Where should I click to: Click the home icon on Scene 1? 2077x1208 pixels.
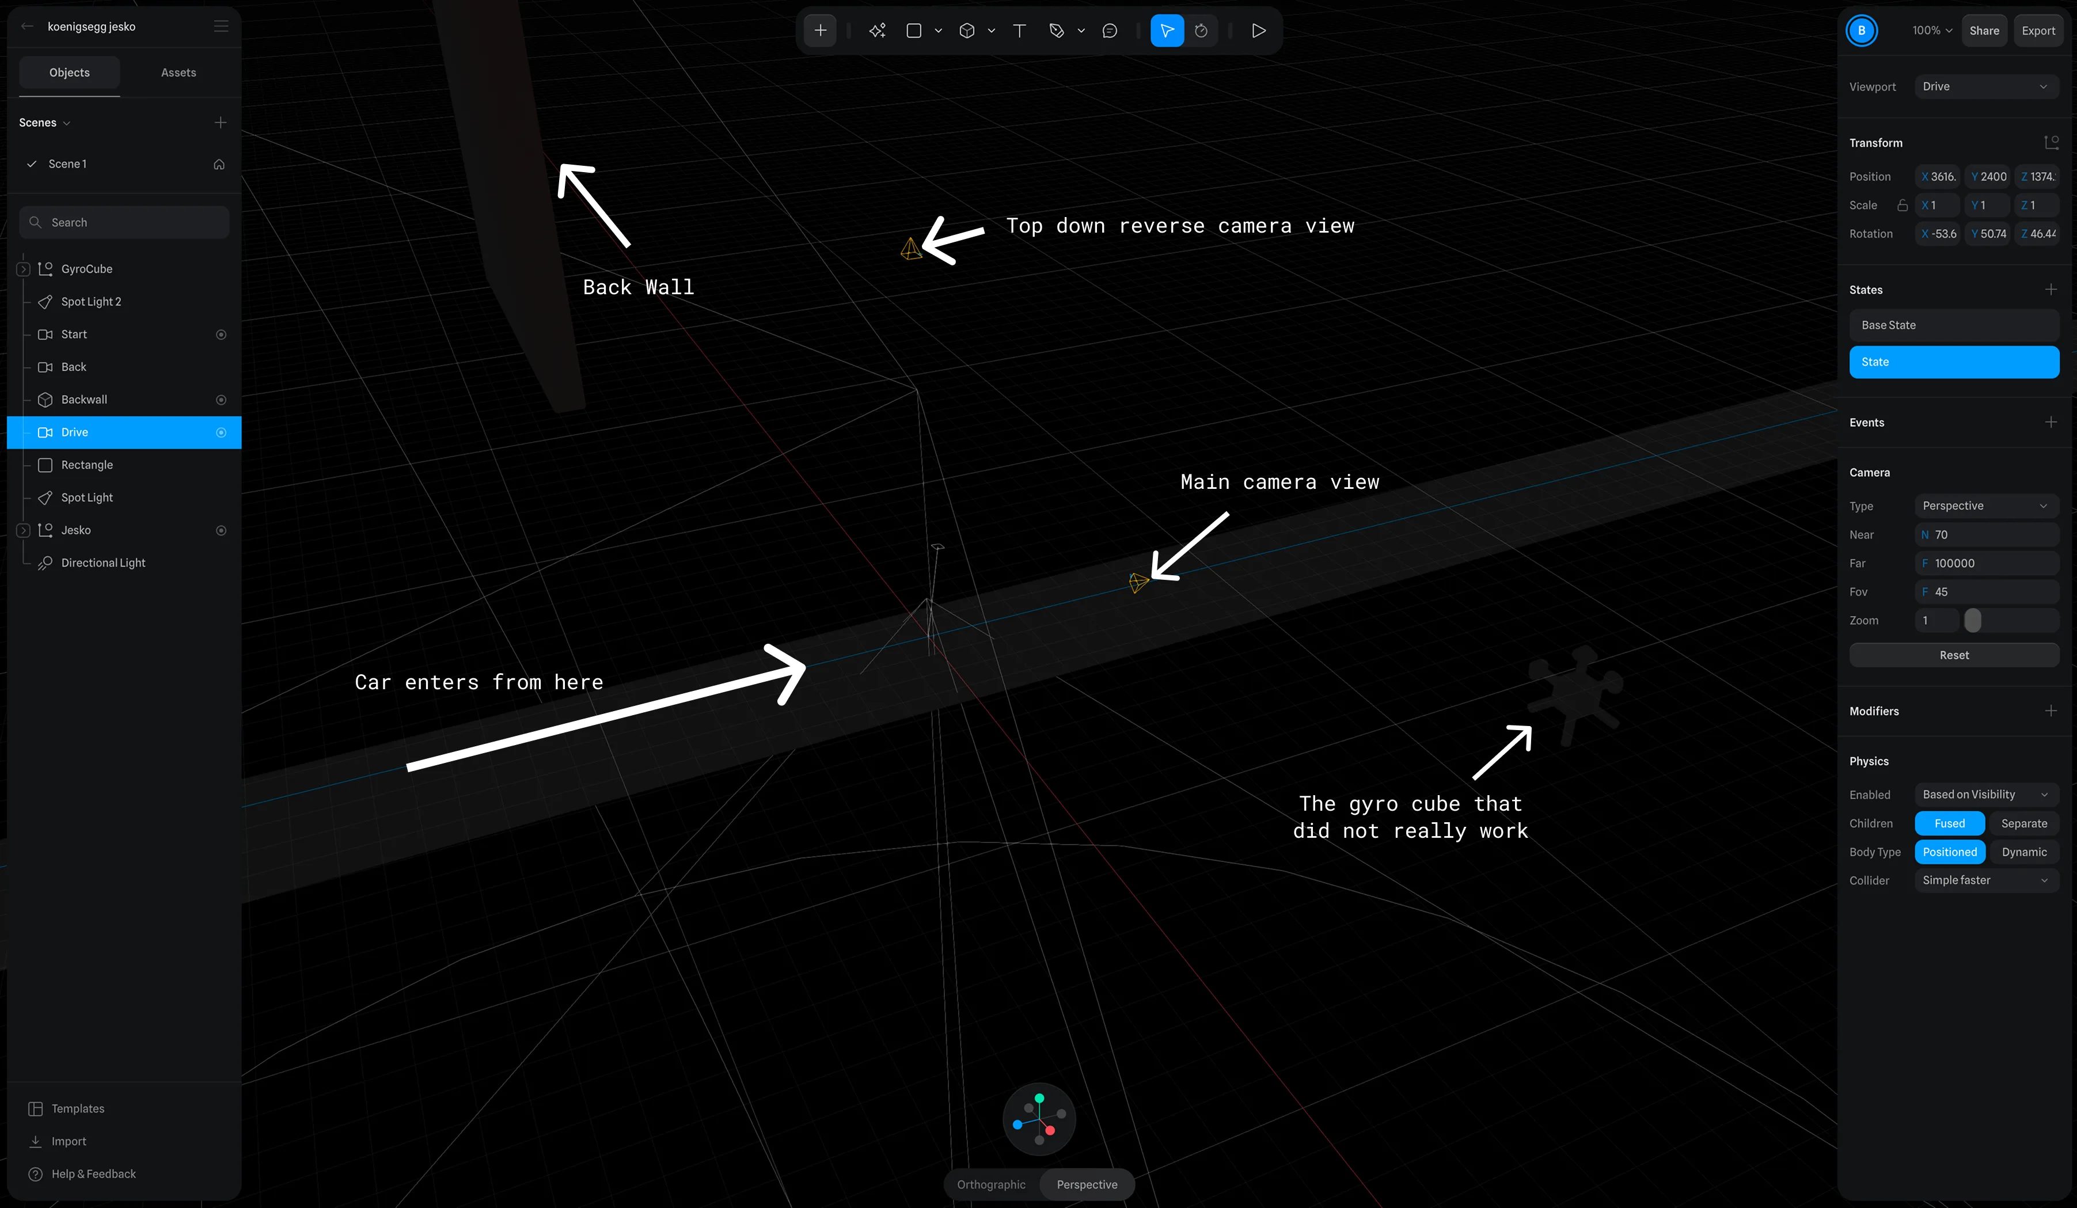point(219,164)
